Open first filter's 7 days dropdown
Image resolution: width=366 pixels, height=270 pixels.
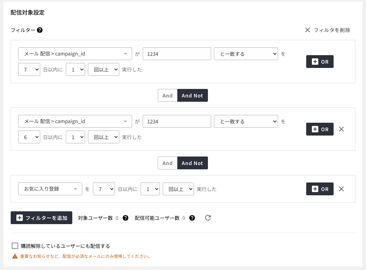point(29,69)
